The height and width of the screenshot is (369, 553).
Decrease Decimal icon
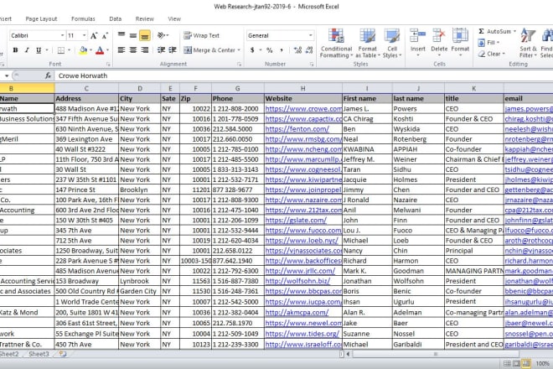[x=309, y=50]
